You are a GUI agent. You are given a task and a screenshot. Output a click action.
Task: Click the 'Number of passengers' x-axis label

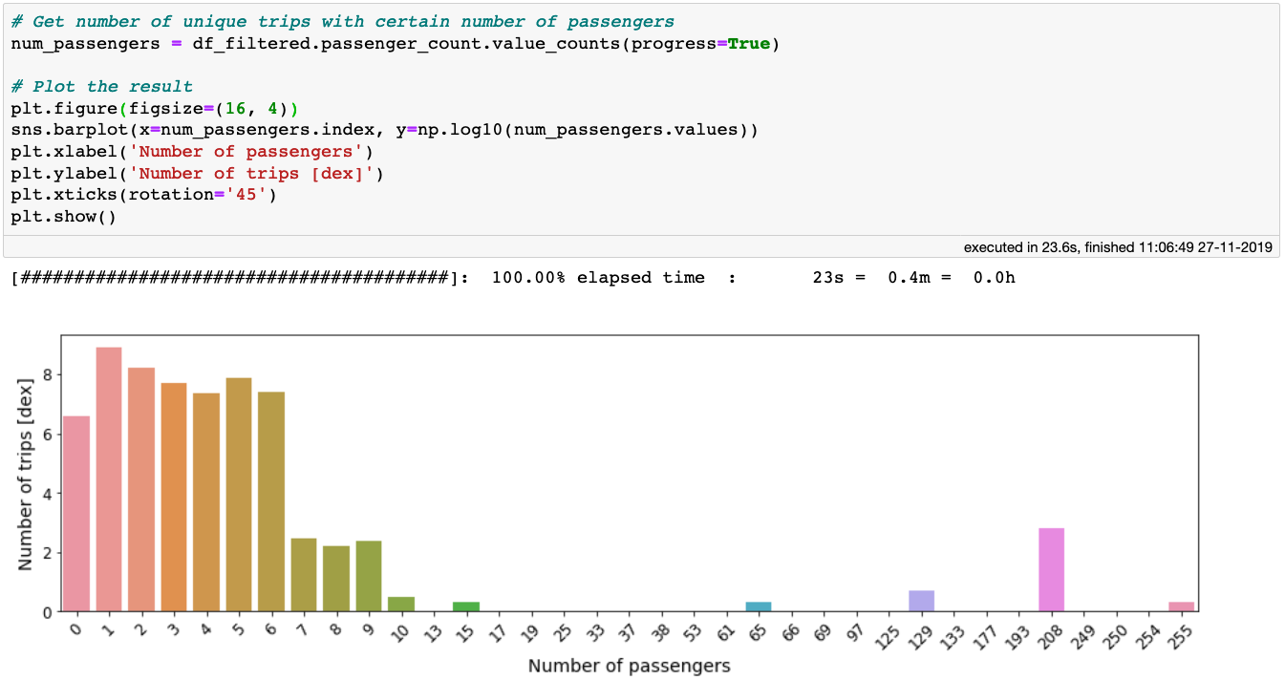[629, 666]
